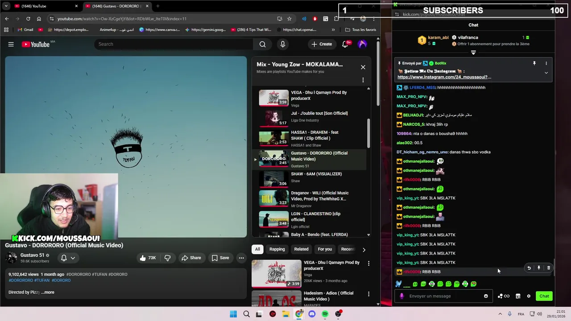Open options for Hadesism Adios video
Screen dimensions: 571x321
coord(368,294)
